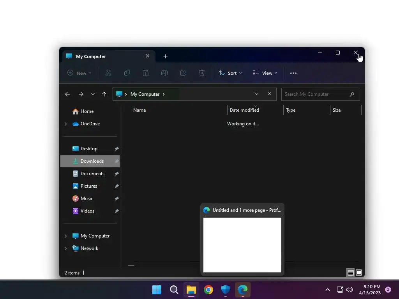
Task: Unpin Pictures using its pin icon
Action: (x=117, y=186)
